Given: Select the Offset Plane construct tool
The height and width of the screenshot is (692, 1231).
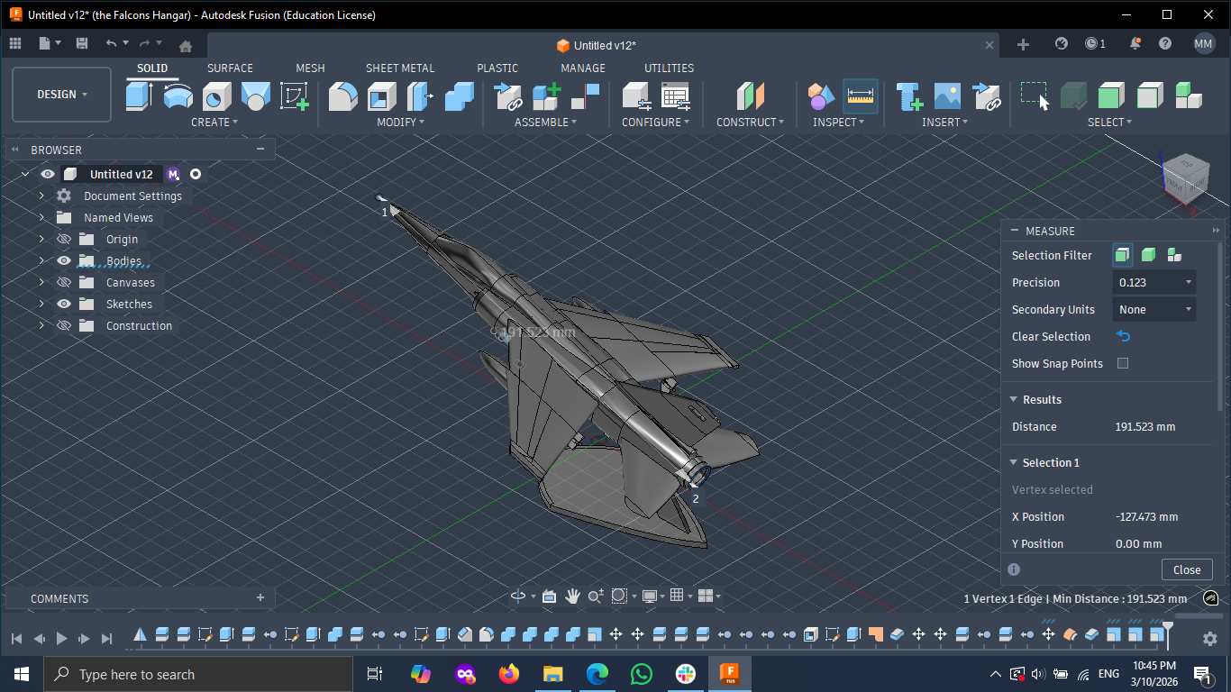Looking at the screenshot, I should click(750, 96).
